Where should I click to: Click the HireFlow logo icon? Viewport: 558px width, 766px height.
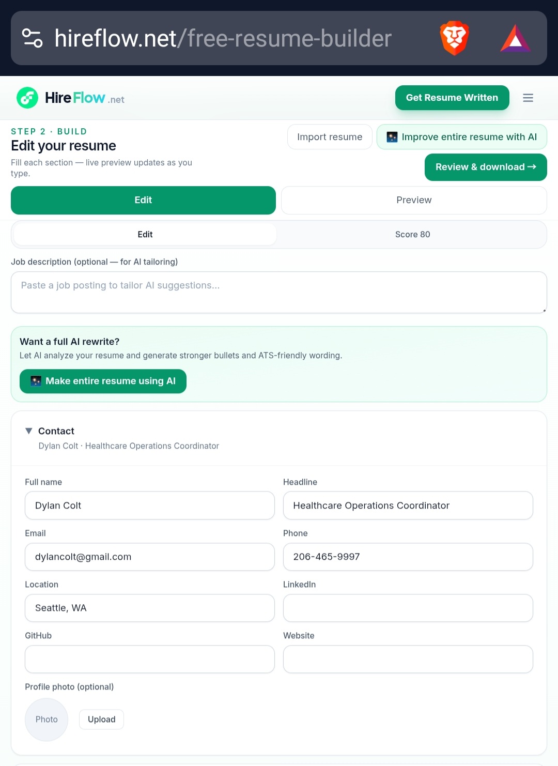pos(27,98)
